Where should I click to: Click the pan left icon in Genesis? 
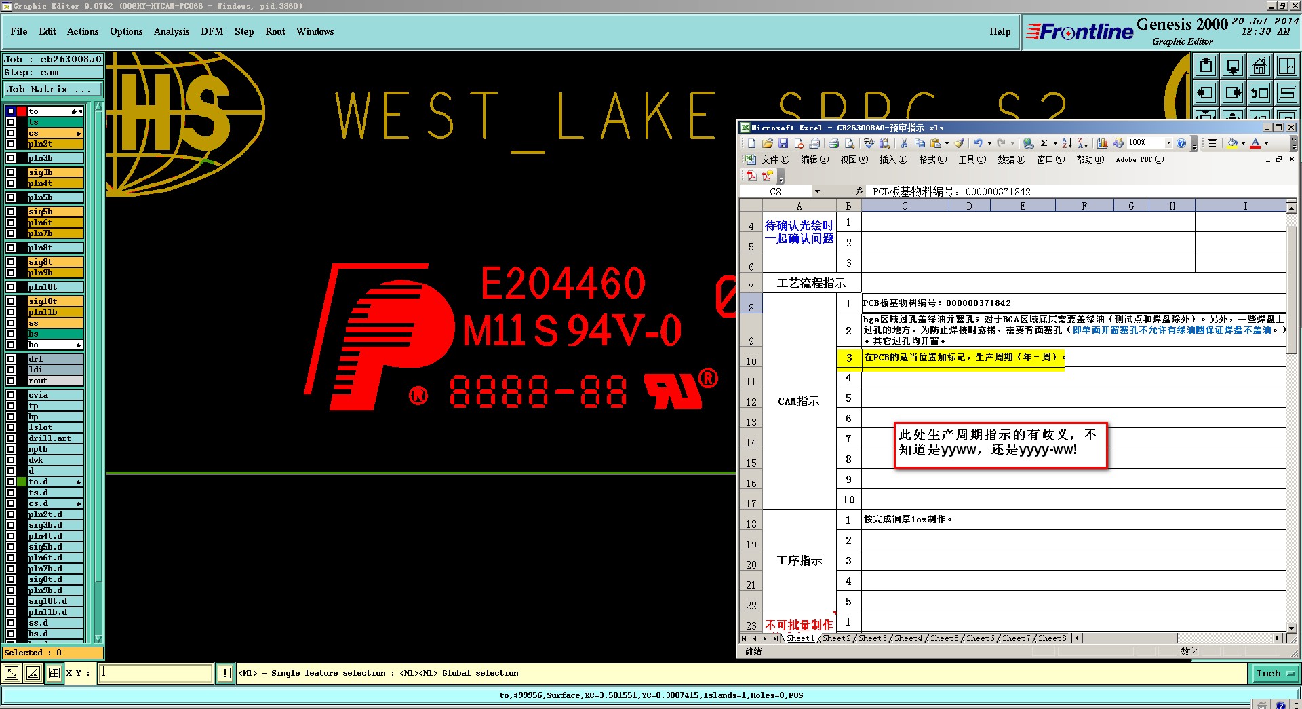(x=1206, y=93)
